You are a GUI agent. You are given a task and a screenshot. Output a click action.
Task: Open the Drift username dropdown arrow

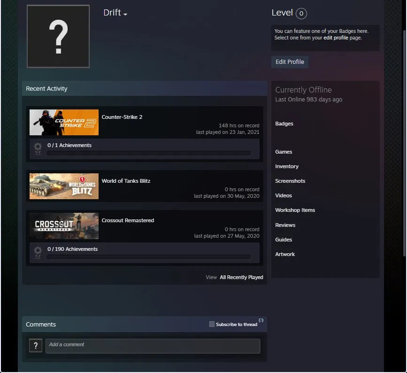pos(125,14)
